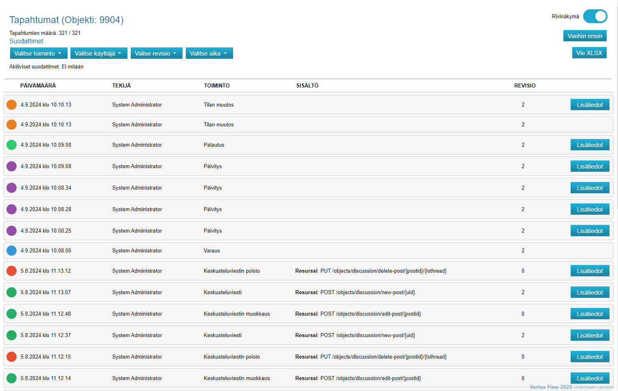Click the TOIMINTO column header
Screen dimensions: 618x391
click(217, 85)
